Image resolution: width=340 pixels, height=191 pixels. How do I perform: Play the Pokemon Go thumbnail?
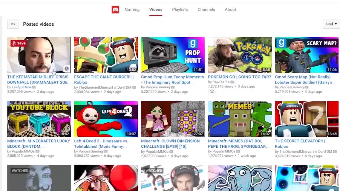[x=240, y=55]
